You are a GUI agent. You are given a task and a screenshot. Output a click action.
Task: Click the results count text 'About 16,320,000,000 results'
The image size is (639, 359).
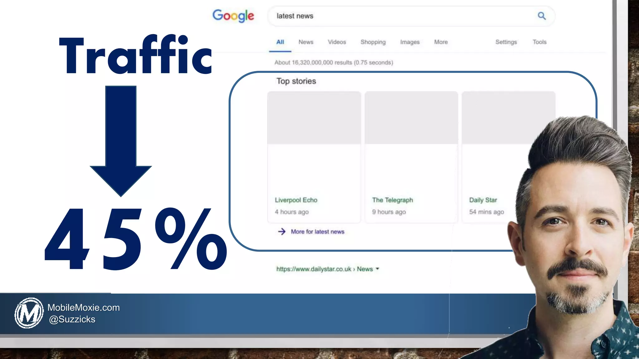click(313, 63)
